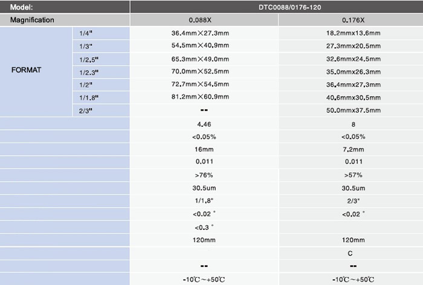Click the Magnification row label
The width and height of the screenshot is (423, 285).
coord(65,20)
